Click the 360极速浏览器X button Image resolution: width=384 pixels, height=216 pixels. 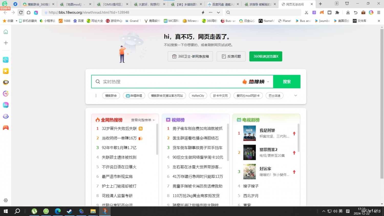pyautogui.click(x=265, y=56)
